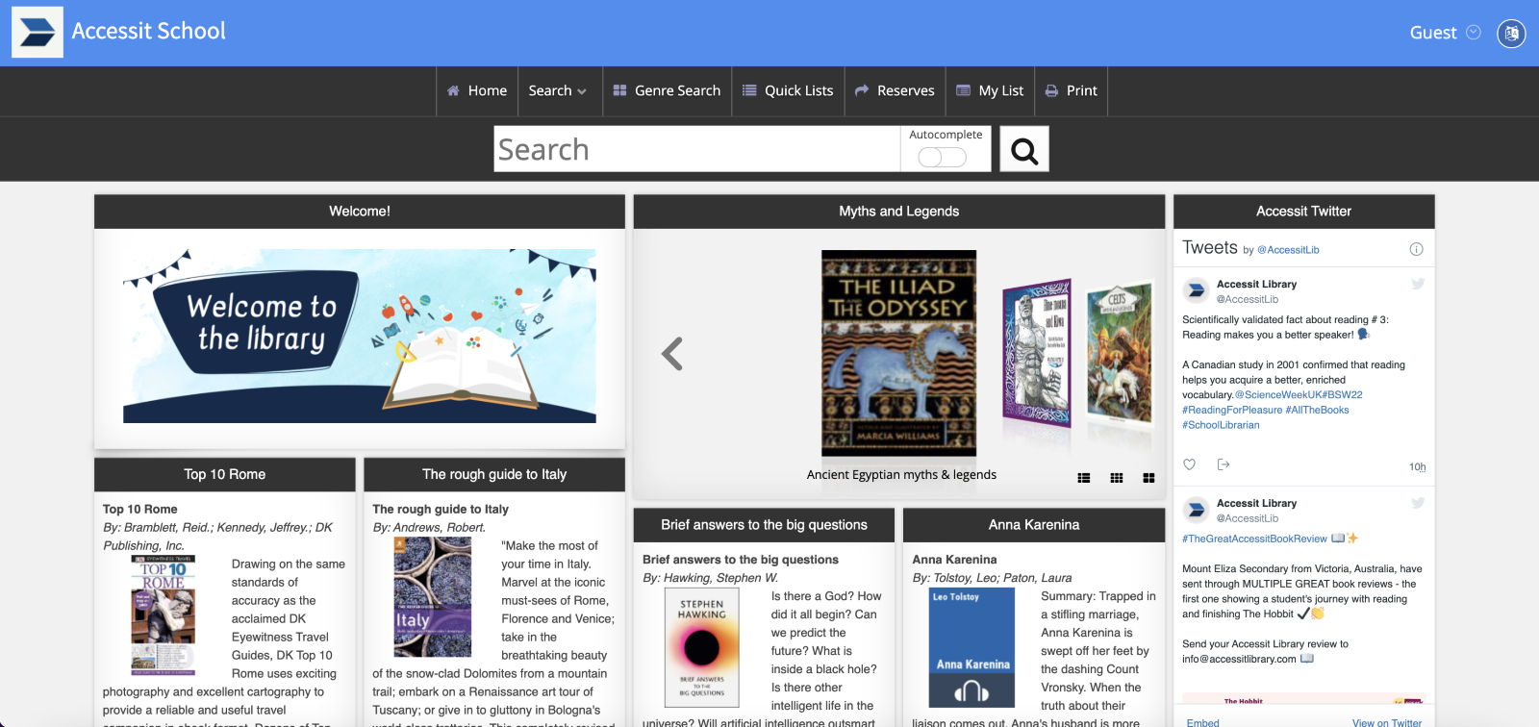Open the @AccessitLib Twitter link
The width and height of the screenshot is (1539, 727).
pos(1288,250)
